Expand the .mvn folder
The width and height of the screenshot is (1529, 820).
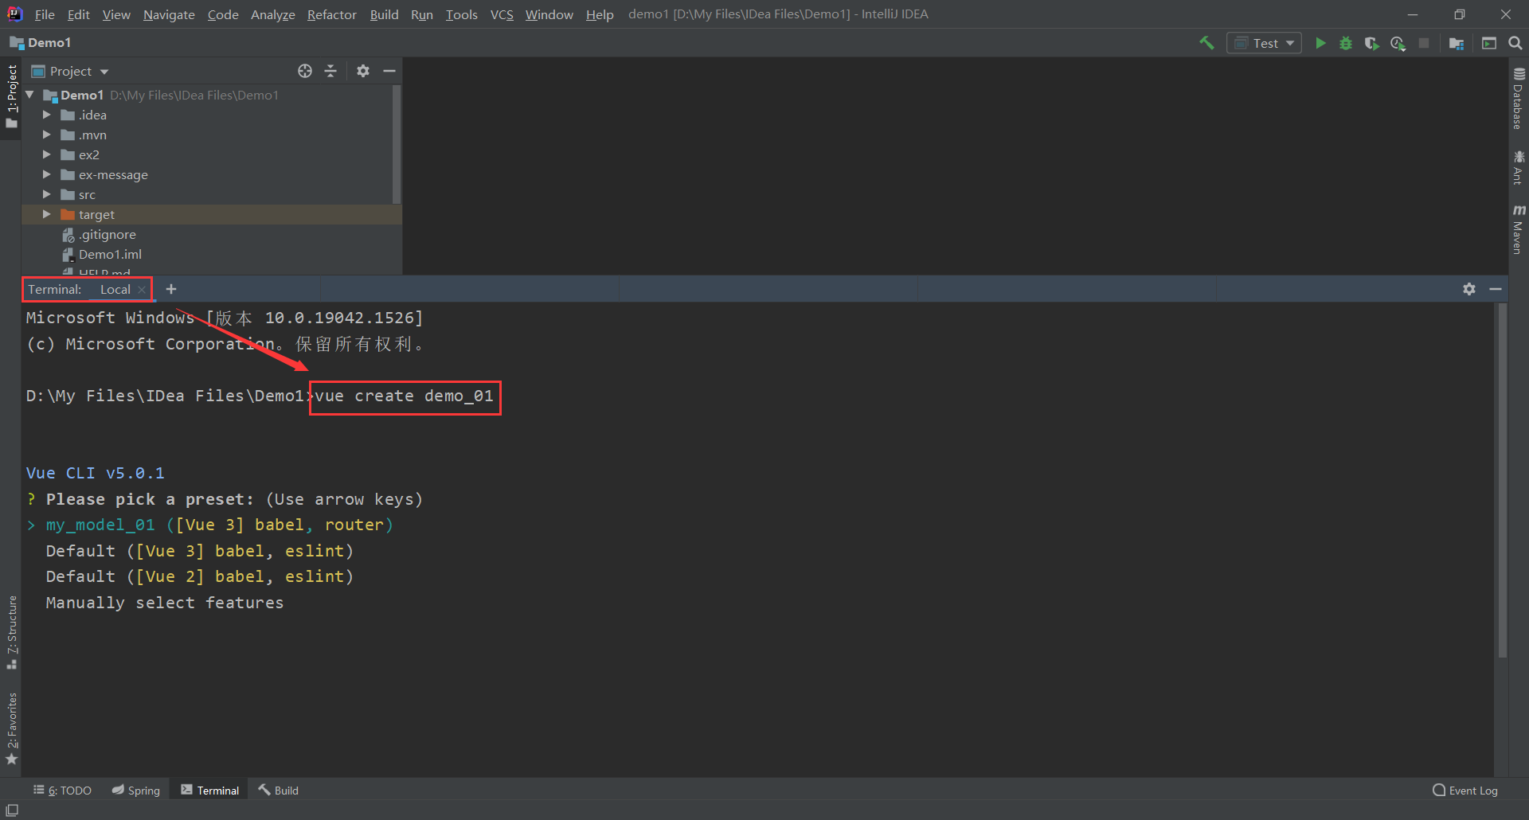coord(46,135)
